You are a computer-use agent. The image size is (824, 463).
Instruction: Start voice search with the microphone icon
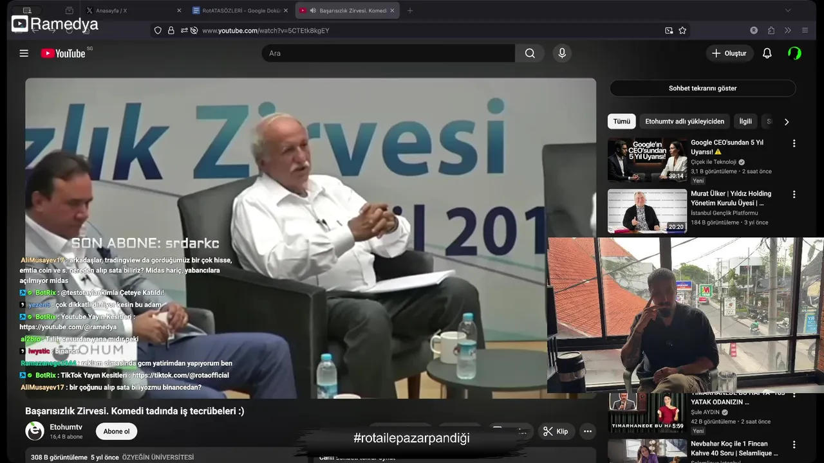tap(562, 53)
